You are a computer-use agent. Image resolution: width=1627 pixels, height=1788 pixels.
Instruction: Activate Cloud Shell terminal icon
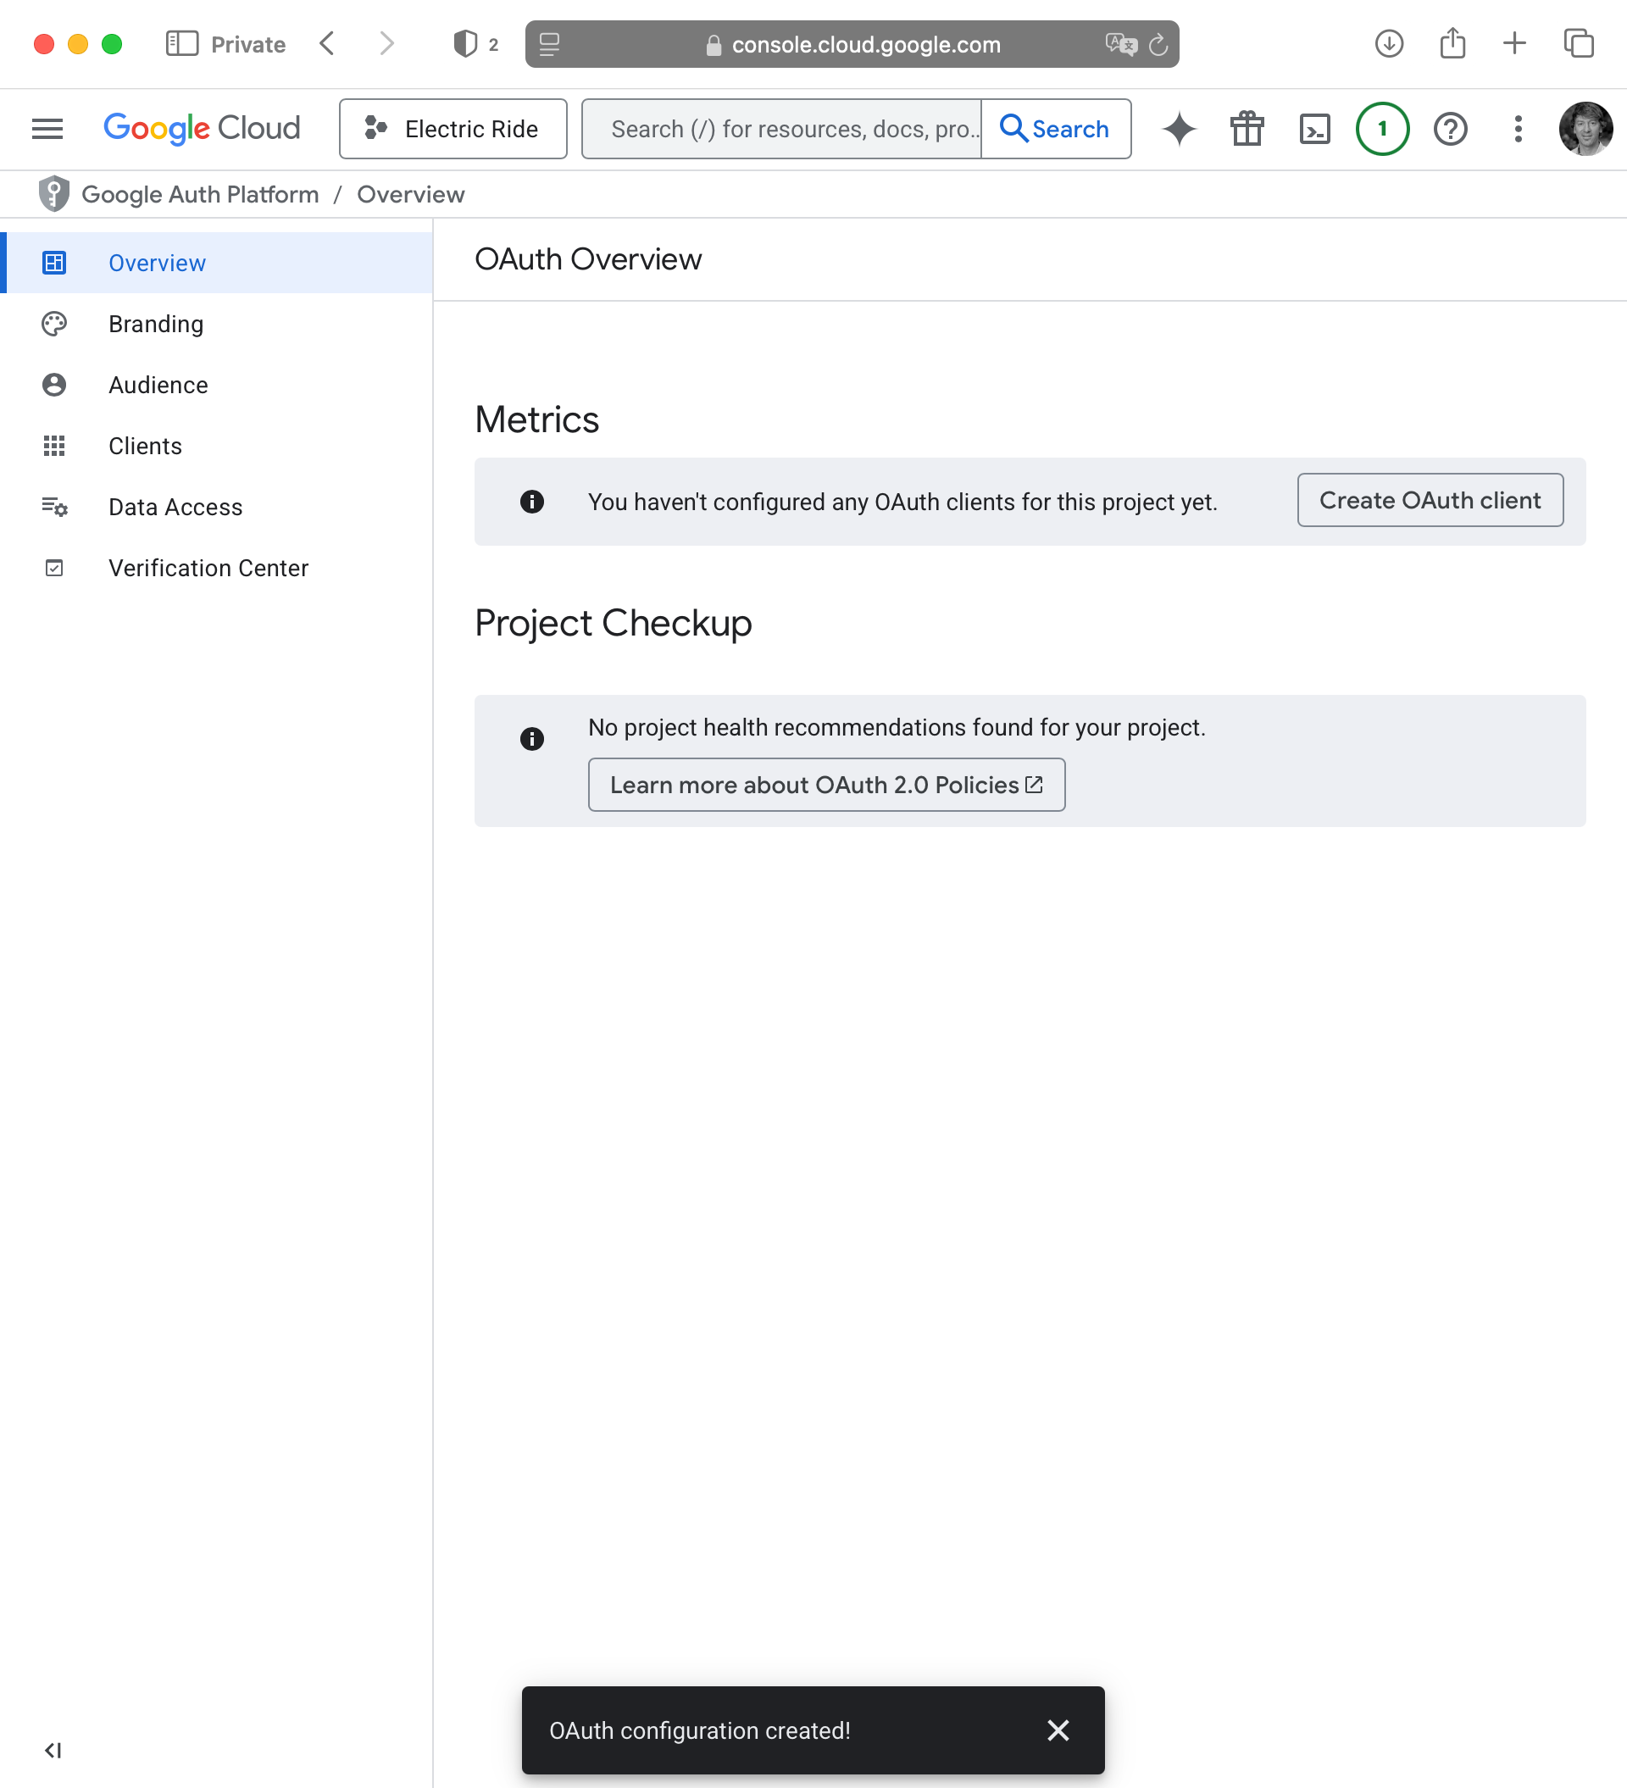point(1313,129)
